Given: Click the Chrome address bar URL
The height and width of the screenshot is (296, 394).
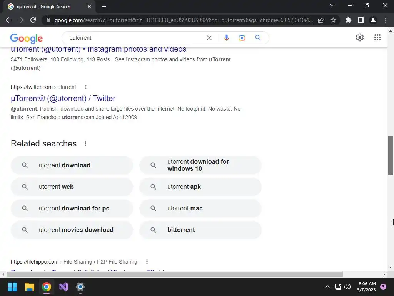Looking at the screenshot, I should point(184,20).
